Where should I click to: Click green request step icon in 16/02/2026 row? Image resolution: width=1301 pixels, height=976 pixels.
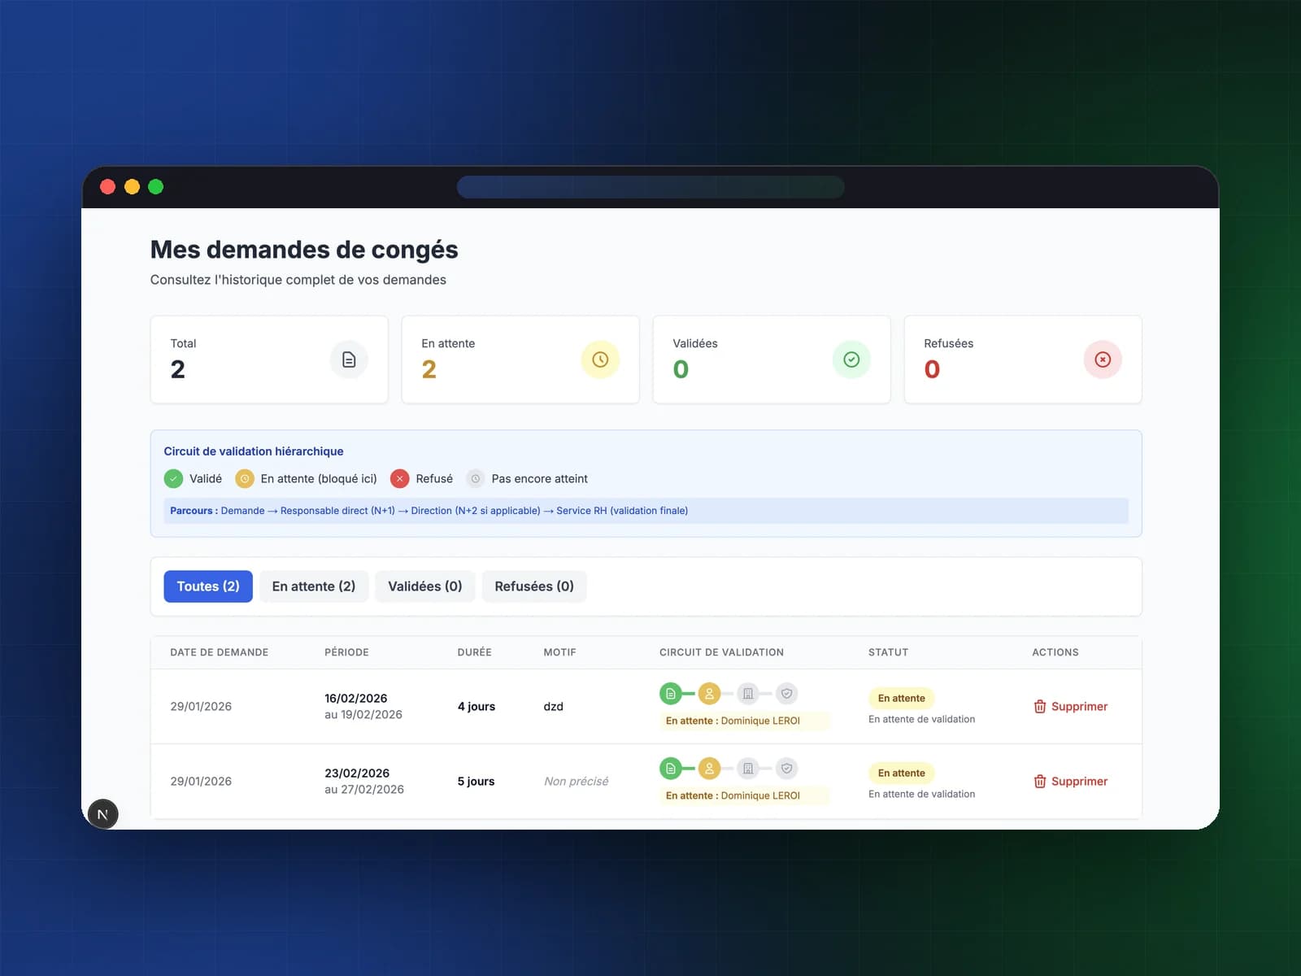[670, 694]
